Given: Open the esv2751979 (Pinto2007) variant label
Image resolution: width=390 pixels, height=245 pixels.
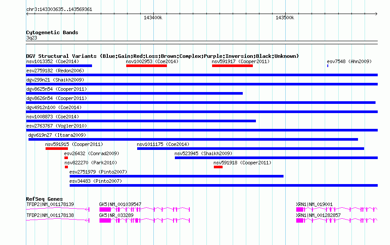Looking at the screenshot, I should 98,172.
